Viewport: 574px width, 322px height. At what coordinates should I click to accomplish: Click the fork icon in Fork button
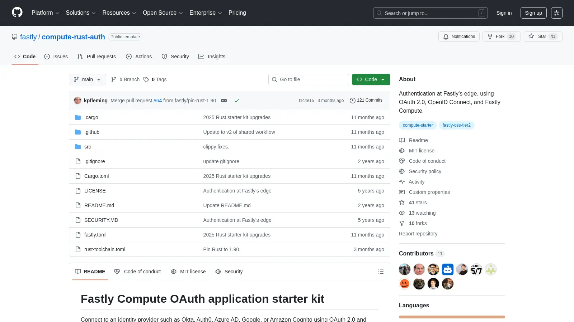490,36
